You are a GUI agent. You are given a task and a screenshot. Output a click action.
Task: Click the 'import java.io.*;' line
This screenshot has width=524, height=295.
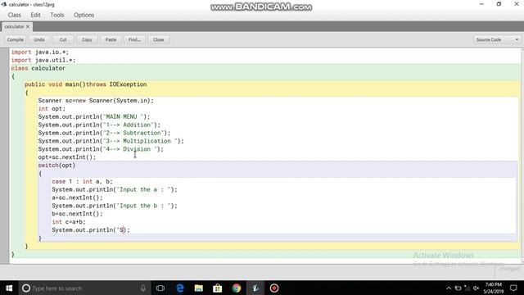(x=40, y=52)
